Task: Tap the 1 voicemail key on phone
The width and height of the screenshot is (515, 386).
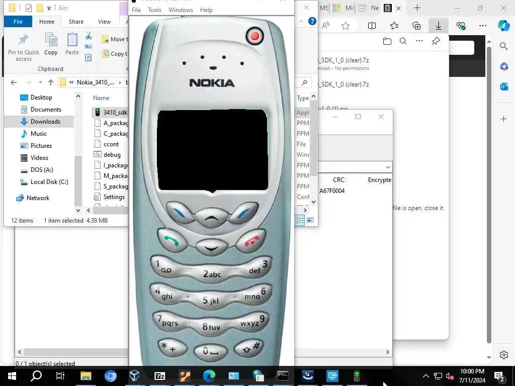Action: pos(166,266)
